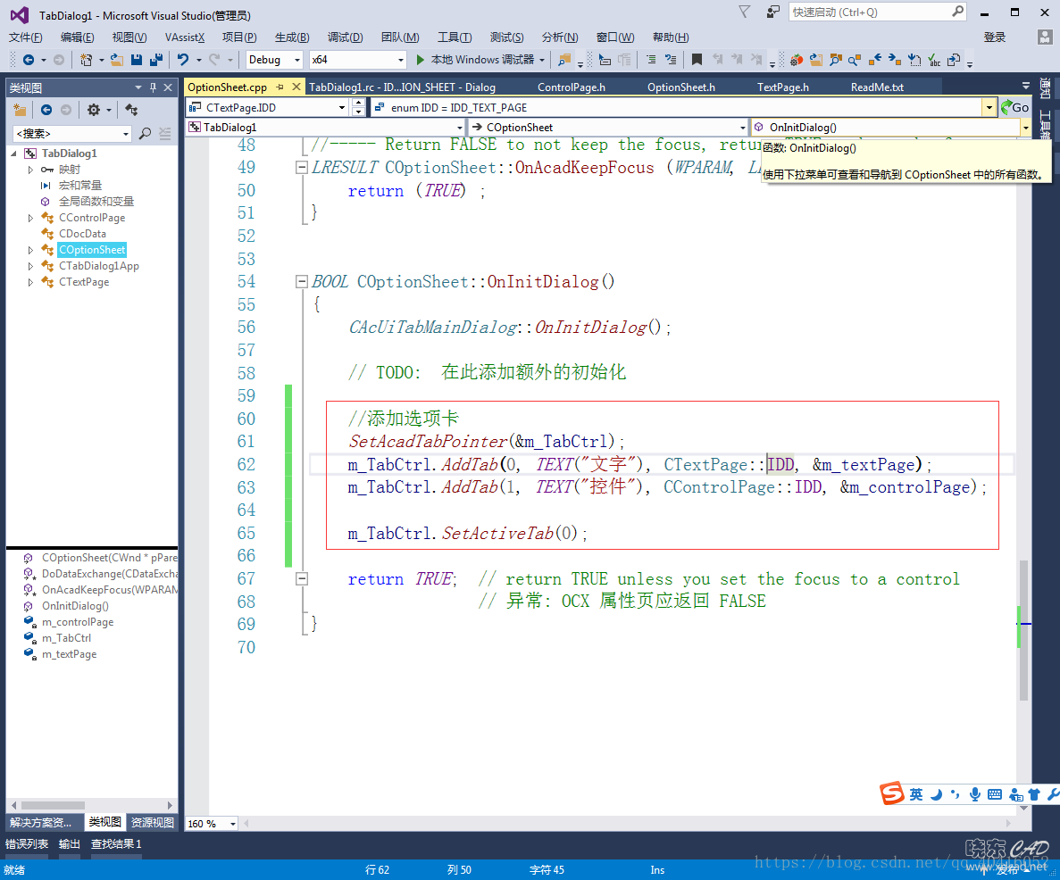Click the Class View search input box
Viewport: 1060px width, 880px height.
[x=71, y=133]
